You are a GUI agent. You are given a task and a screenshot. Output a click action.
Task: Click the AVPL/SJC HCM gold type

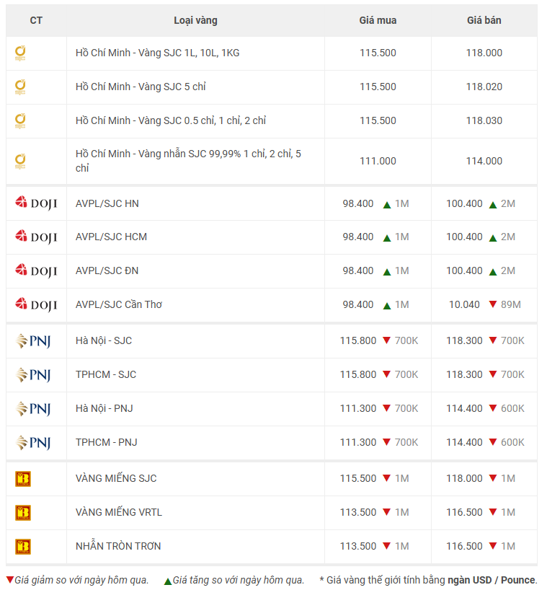(112, 237)
